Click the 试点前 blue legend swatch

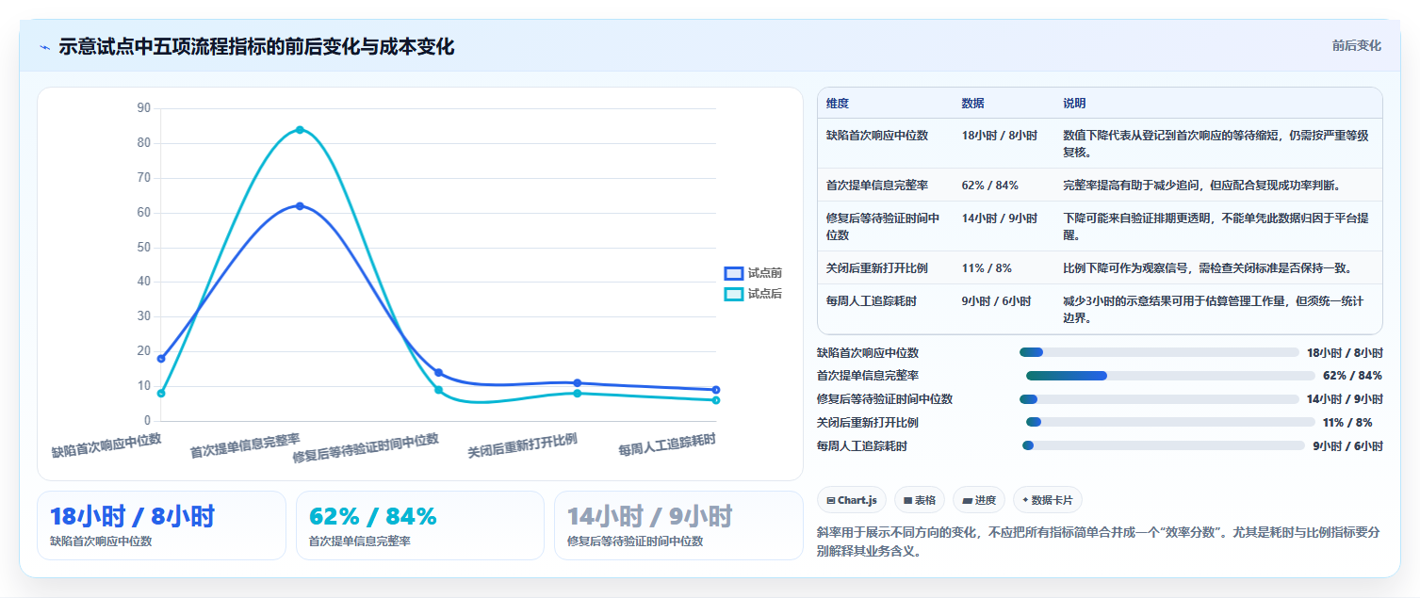point(733,273)
